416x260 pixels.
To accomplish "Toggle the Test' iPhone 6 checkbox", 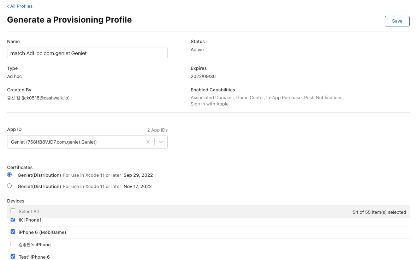I will pos(13,256).
